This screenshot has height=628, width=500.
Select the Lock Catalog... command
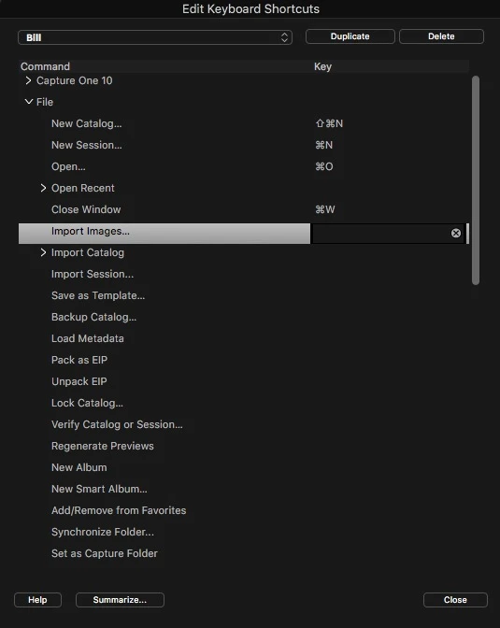point(87,403)
